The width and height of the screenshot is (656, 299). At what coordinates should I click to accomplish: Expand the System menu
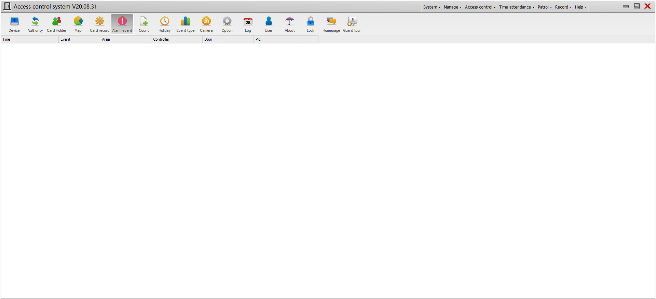(x=432, y=7)
